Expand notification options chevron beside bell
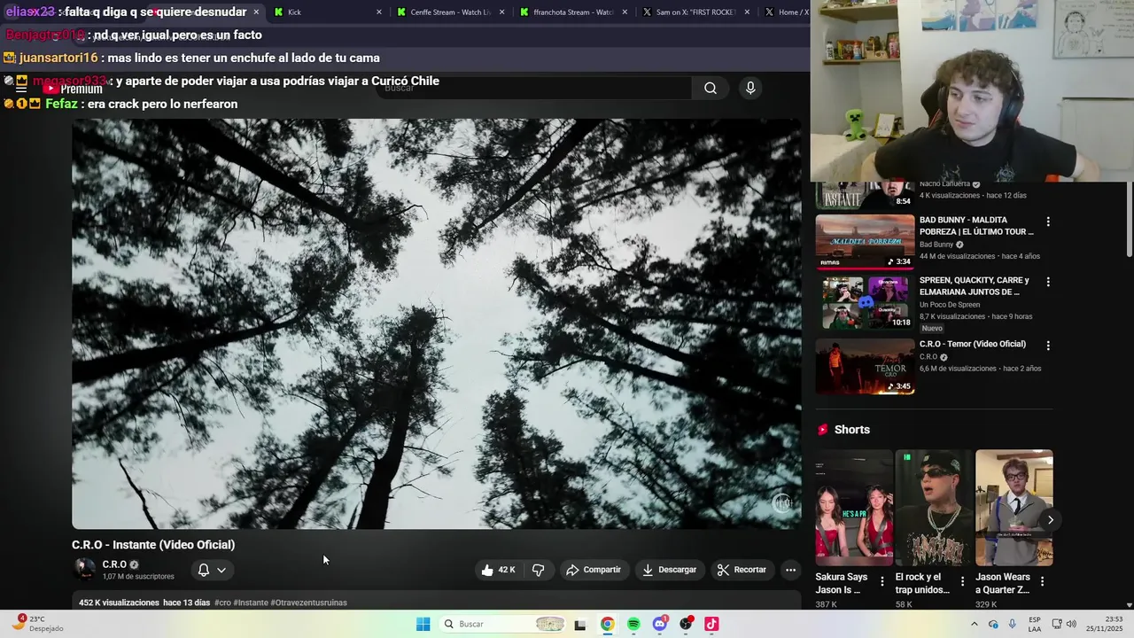This screenshot has width=1134, height=638. click(x=221, y=570)
